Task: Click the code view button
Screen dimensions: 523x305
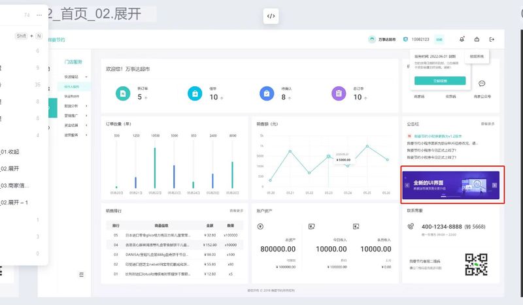Action: 271,16
